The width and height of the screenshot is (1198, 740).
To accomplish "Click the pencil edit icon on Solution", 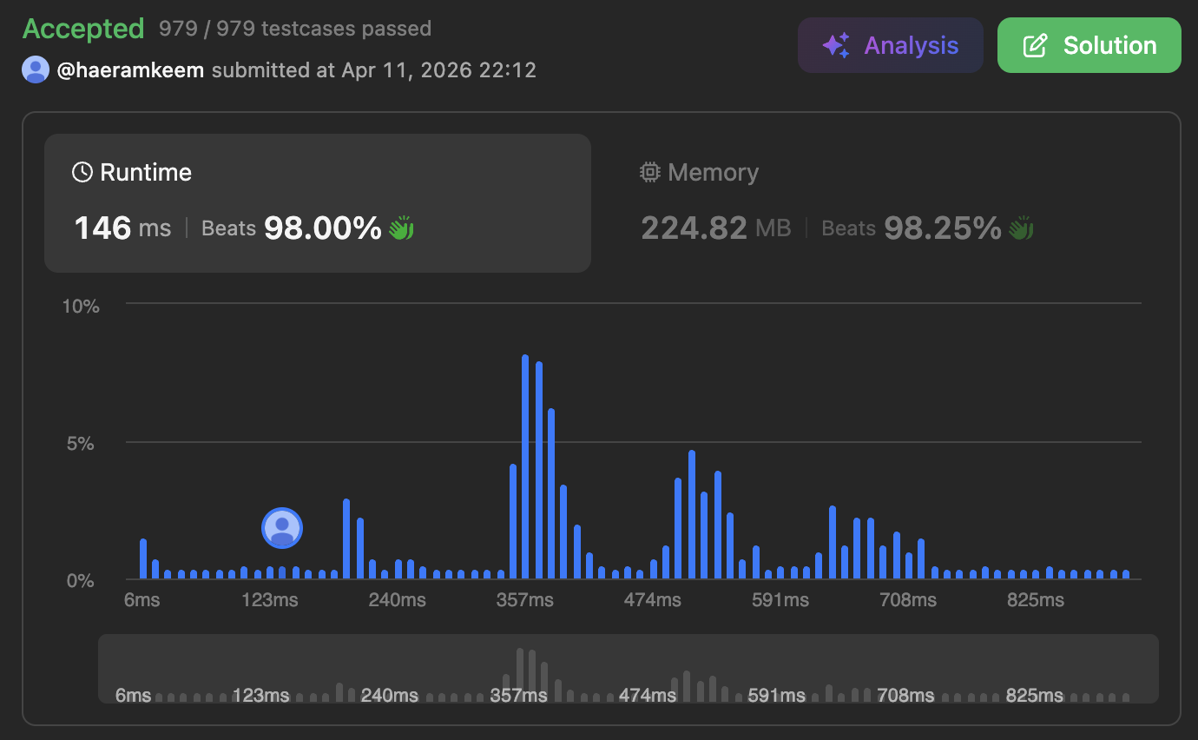I will (x=1034, y=46).
